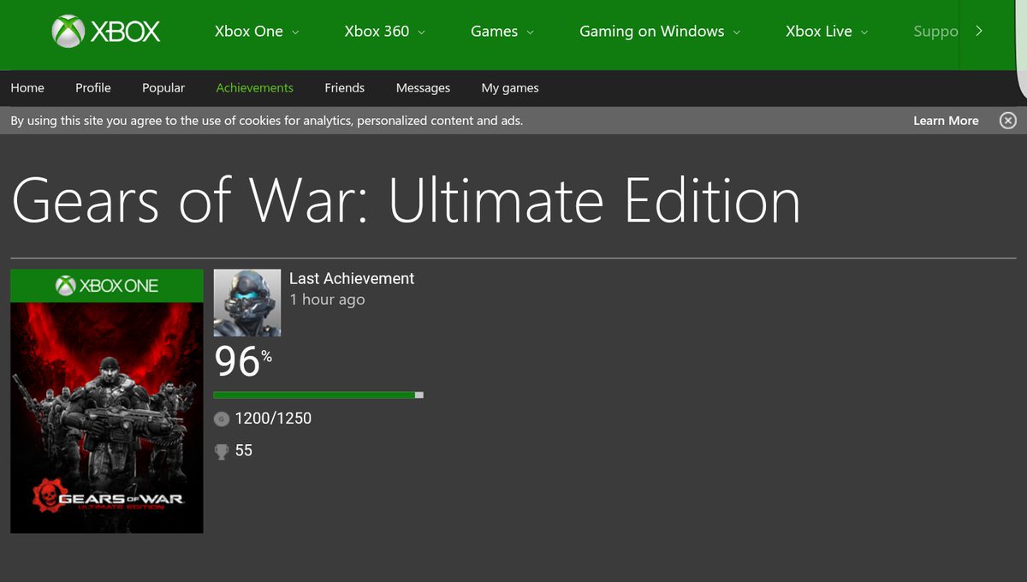1027x582 pixels.
Task: Click the 1200/1250 gamerscore value
Action: point(273,419)
